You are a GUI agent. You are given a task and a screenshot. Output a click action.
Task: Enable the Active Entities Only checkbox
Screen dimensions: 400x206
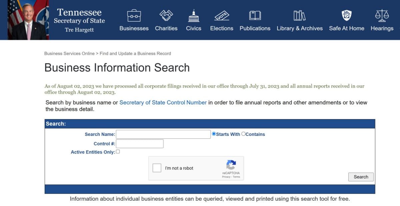(x=118, y=152)
